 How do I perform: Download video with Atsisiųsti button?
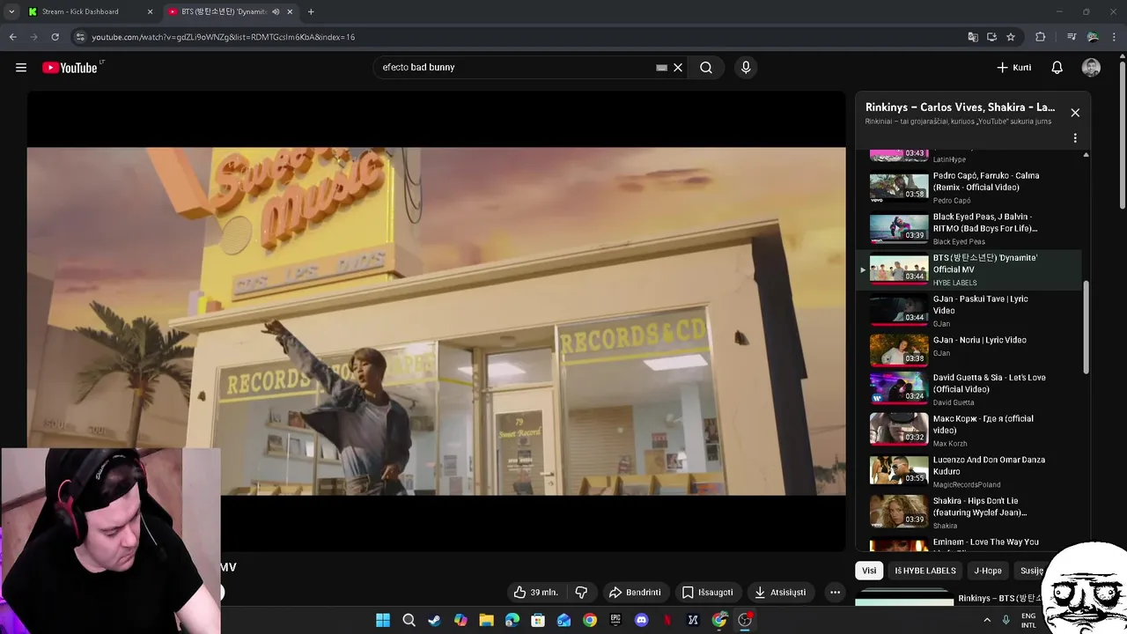coord(780,593)
